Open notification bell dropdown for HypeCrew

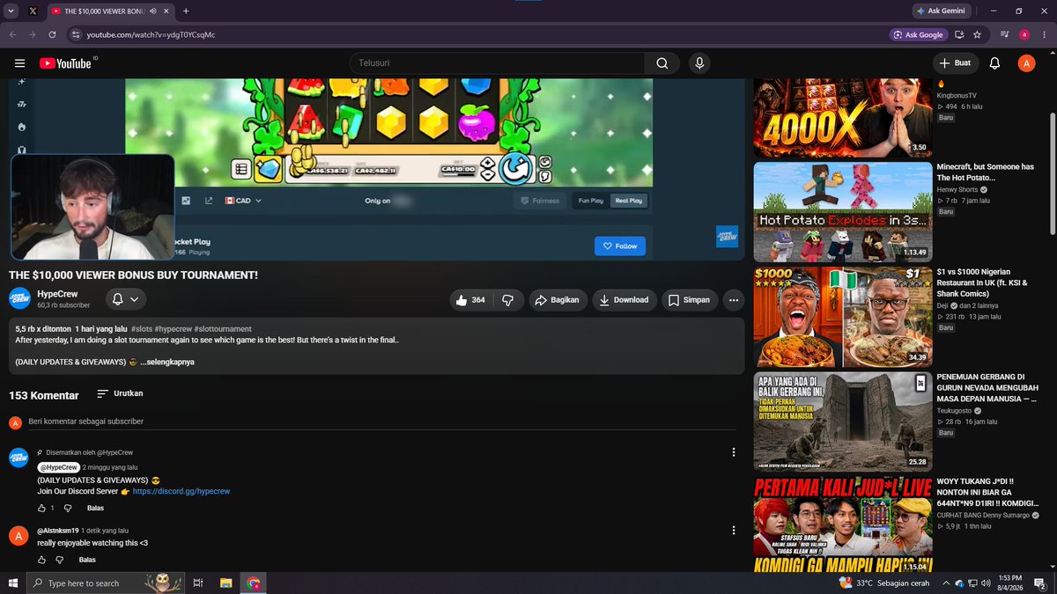[125, 299]
